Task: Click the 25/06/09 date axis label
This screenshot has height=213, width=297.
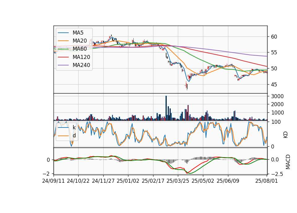Action: click(x=228, y=181)
